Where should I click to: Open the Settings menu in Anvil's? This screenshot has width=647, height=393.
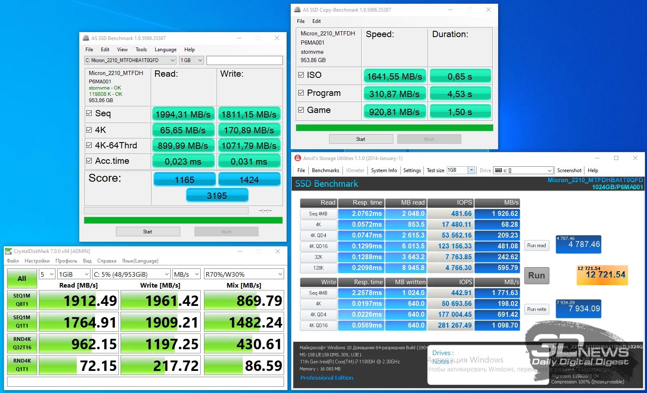pyautogui.click(x=412, y=170)
